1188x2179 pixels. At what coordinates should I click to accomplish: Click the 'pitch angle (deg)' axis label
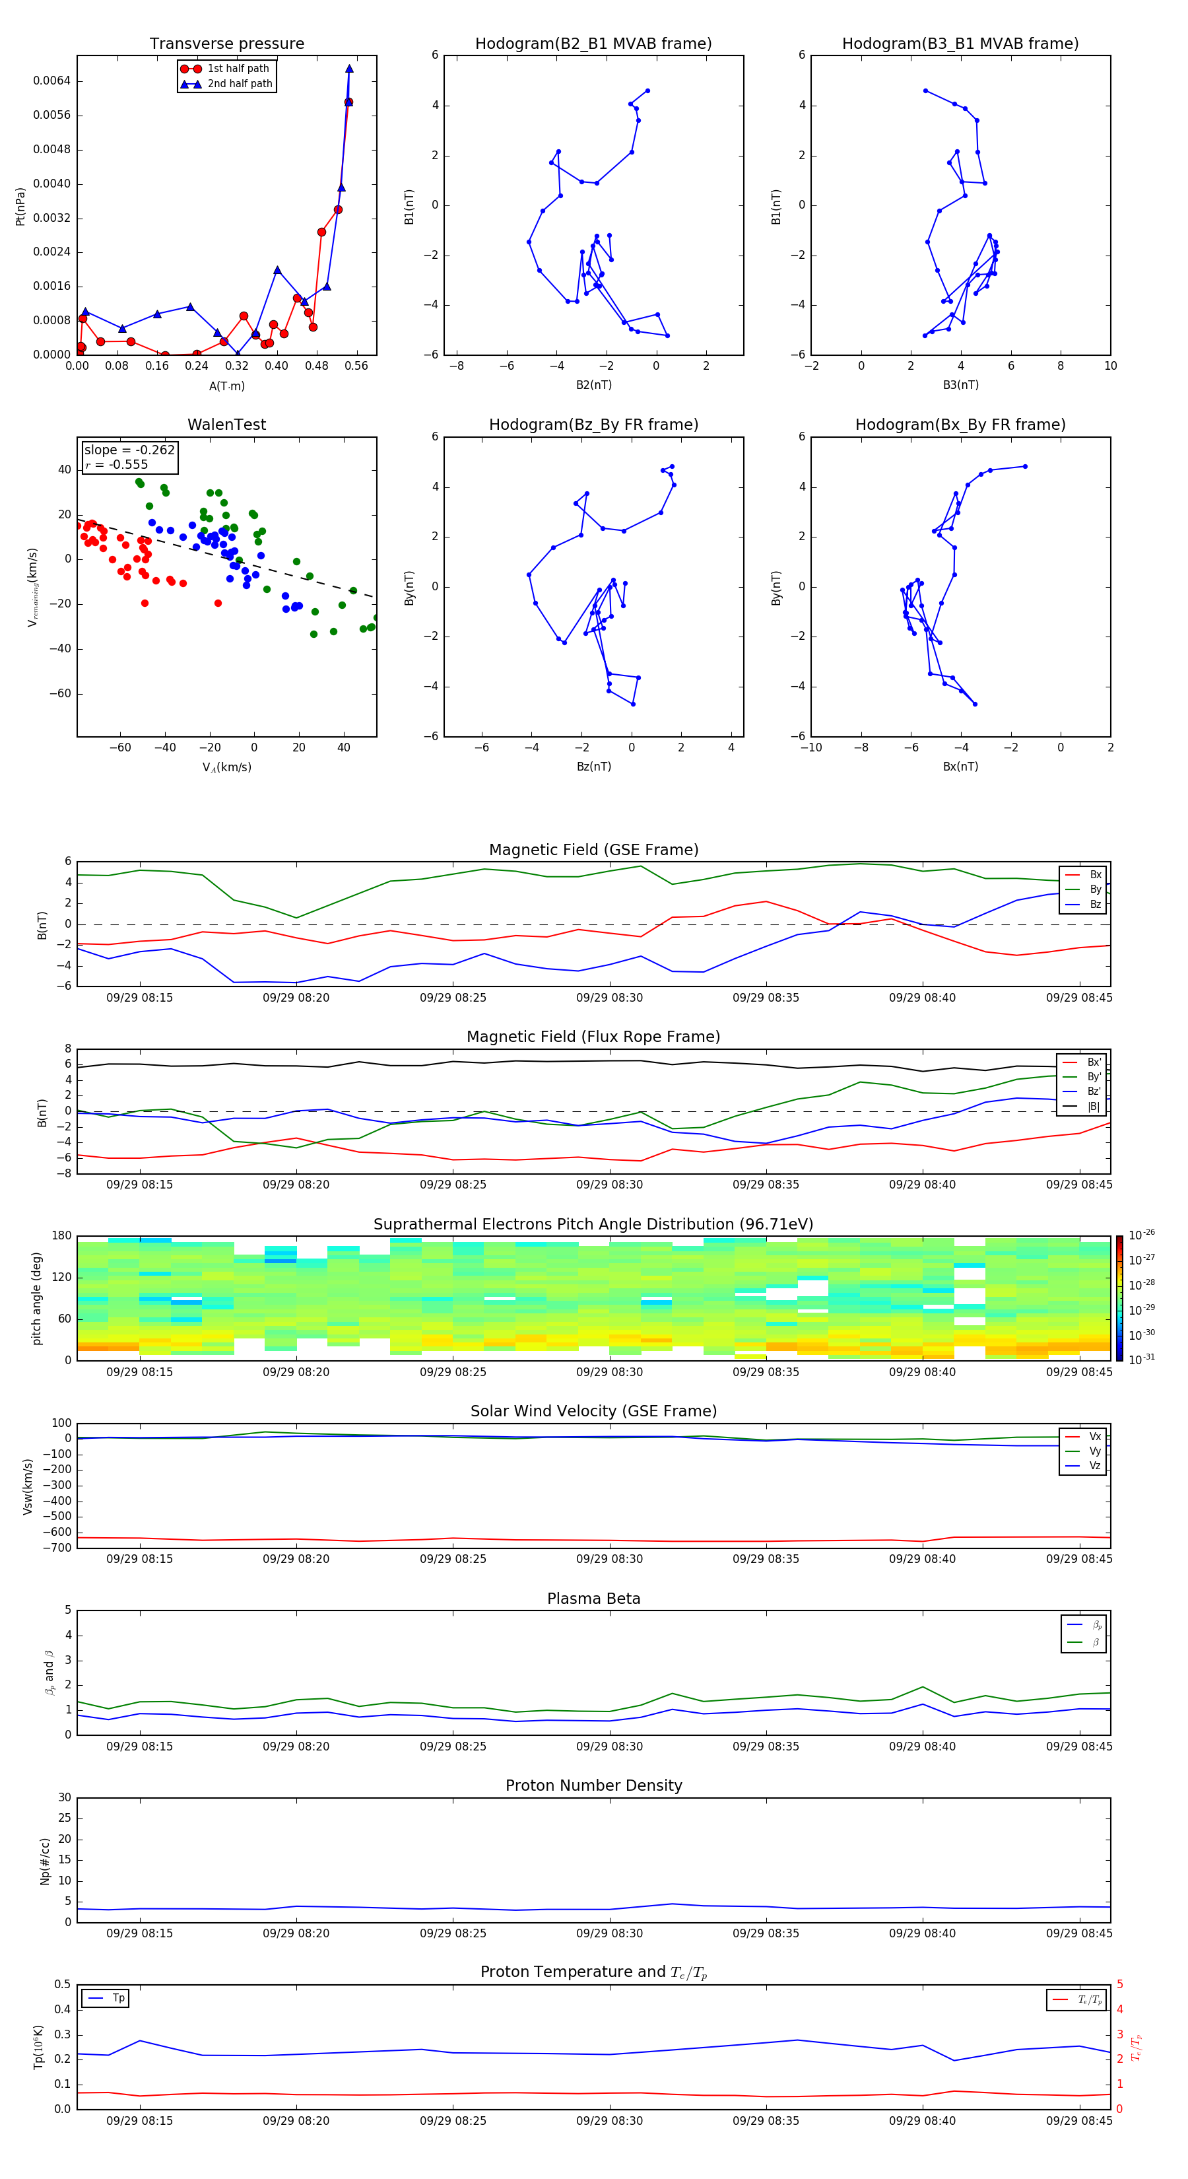(x=36, y=1298)
